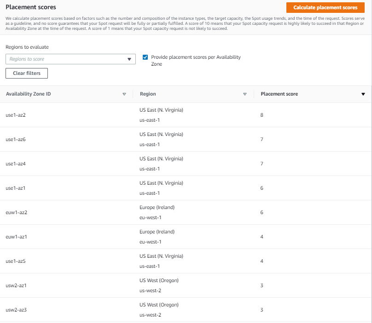Click us-west-2 code in usw2-az3 row
Viewport: 372px width, 323px height.
(151, 315)
